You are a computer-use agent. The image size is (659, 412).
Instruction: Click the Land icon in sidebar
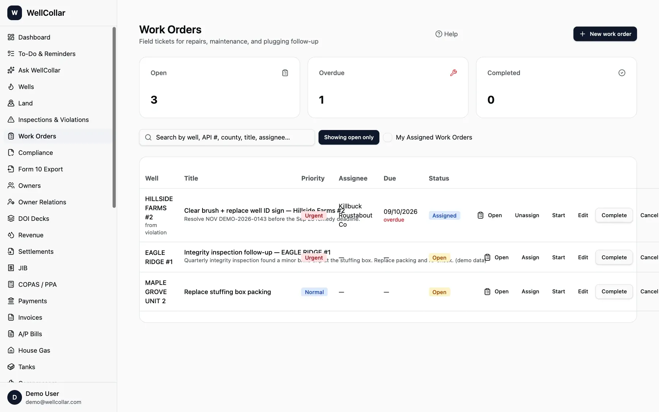[11, 103]
